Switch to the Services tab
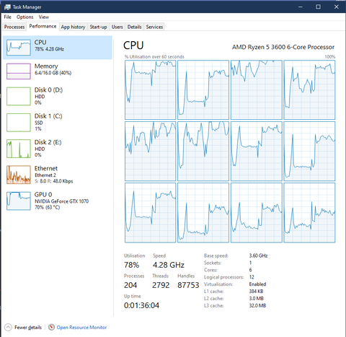This screenshot has height=337, width=346. [154, 27]
